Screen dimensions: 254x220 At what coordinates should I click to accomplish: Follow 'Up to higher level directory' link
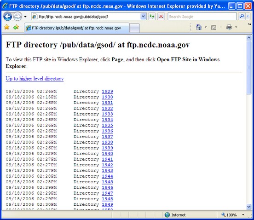click(35, 79)
